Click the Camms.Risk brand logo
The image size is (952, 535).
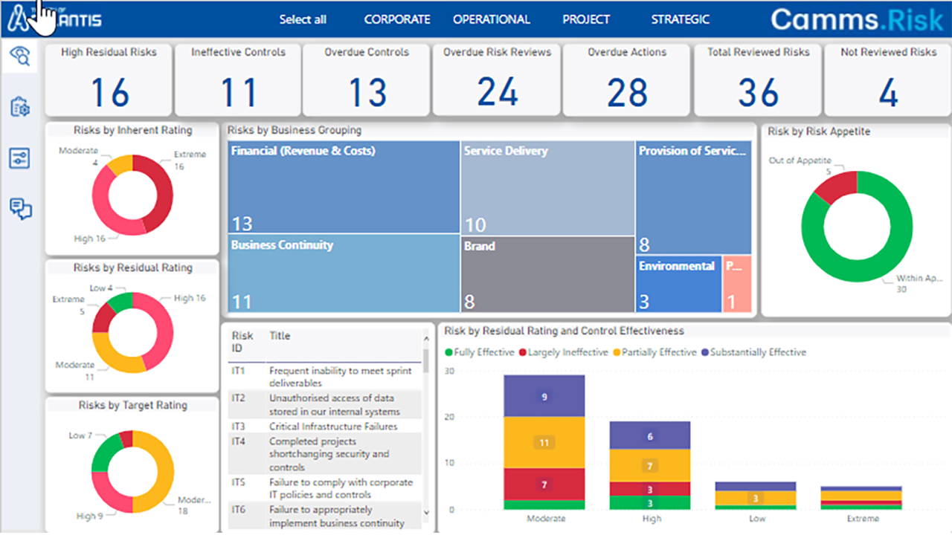[857, 19]
